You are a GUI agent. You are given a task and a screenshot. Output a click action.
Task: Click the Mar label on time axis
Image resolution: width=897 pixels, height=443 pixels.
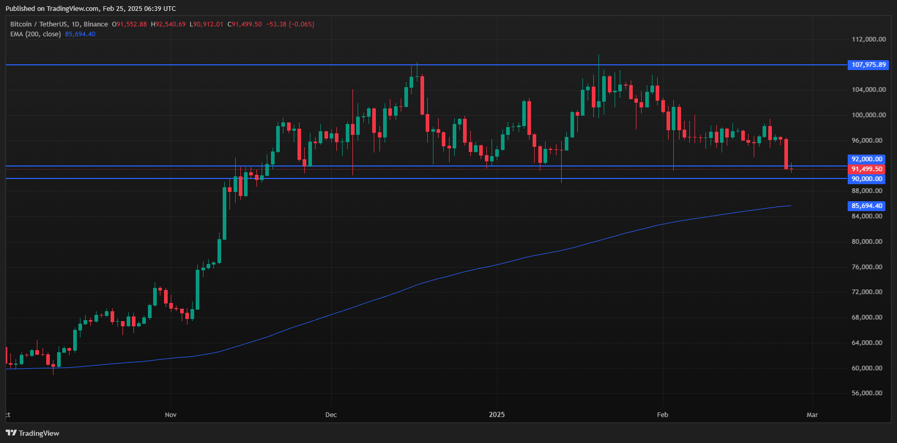(x=812, y=414)
